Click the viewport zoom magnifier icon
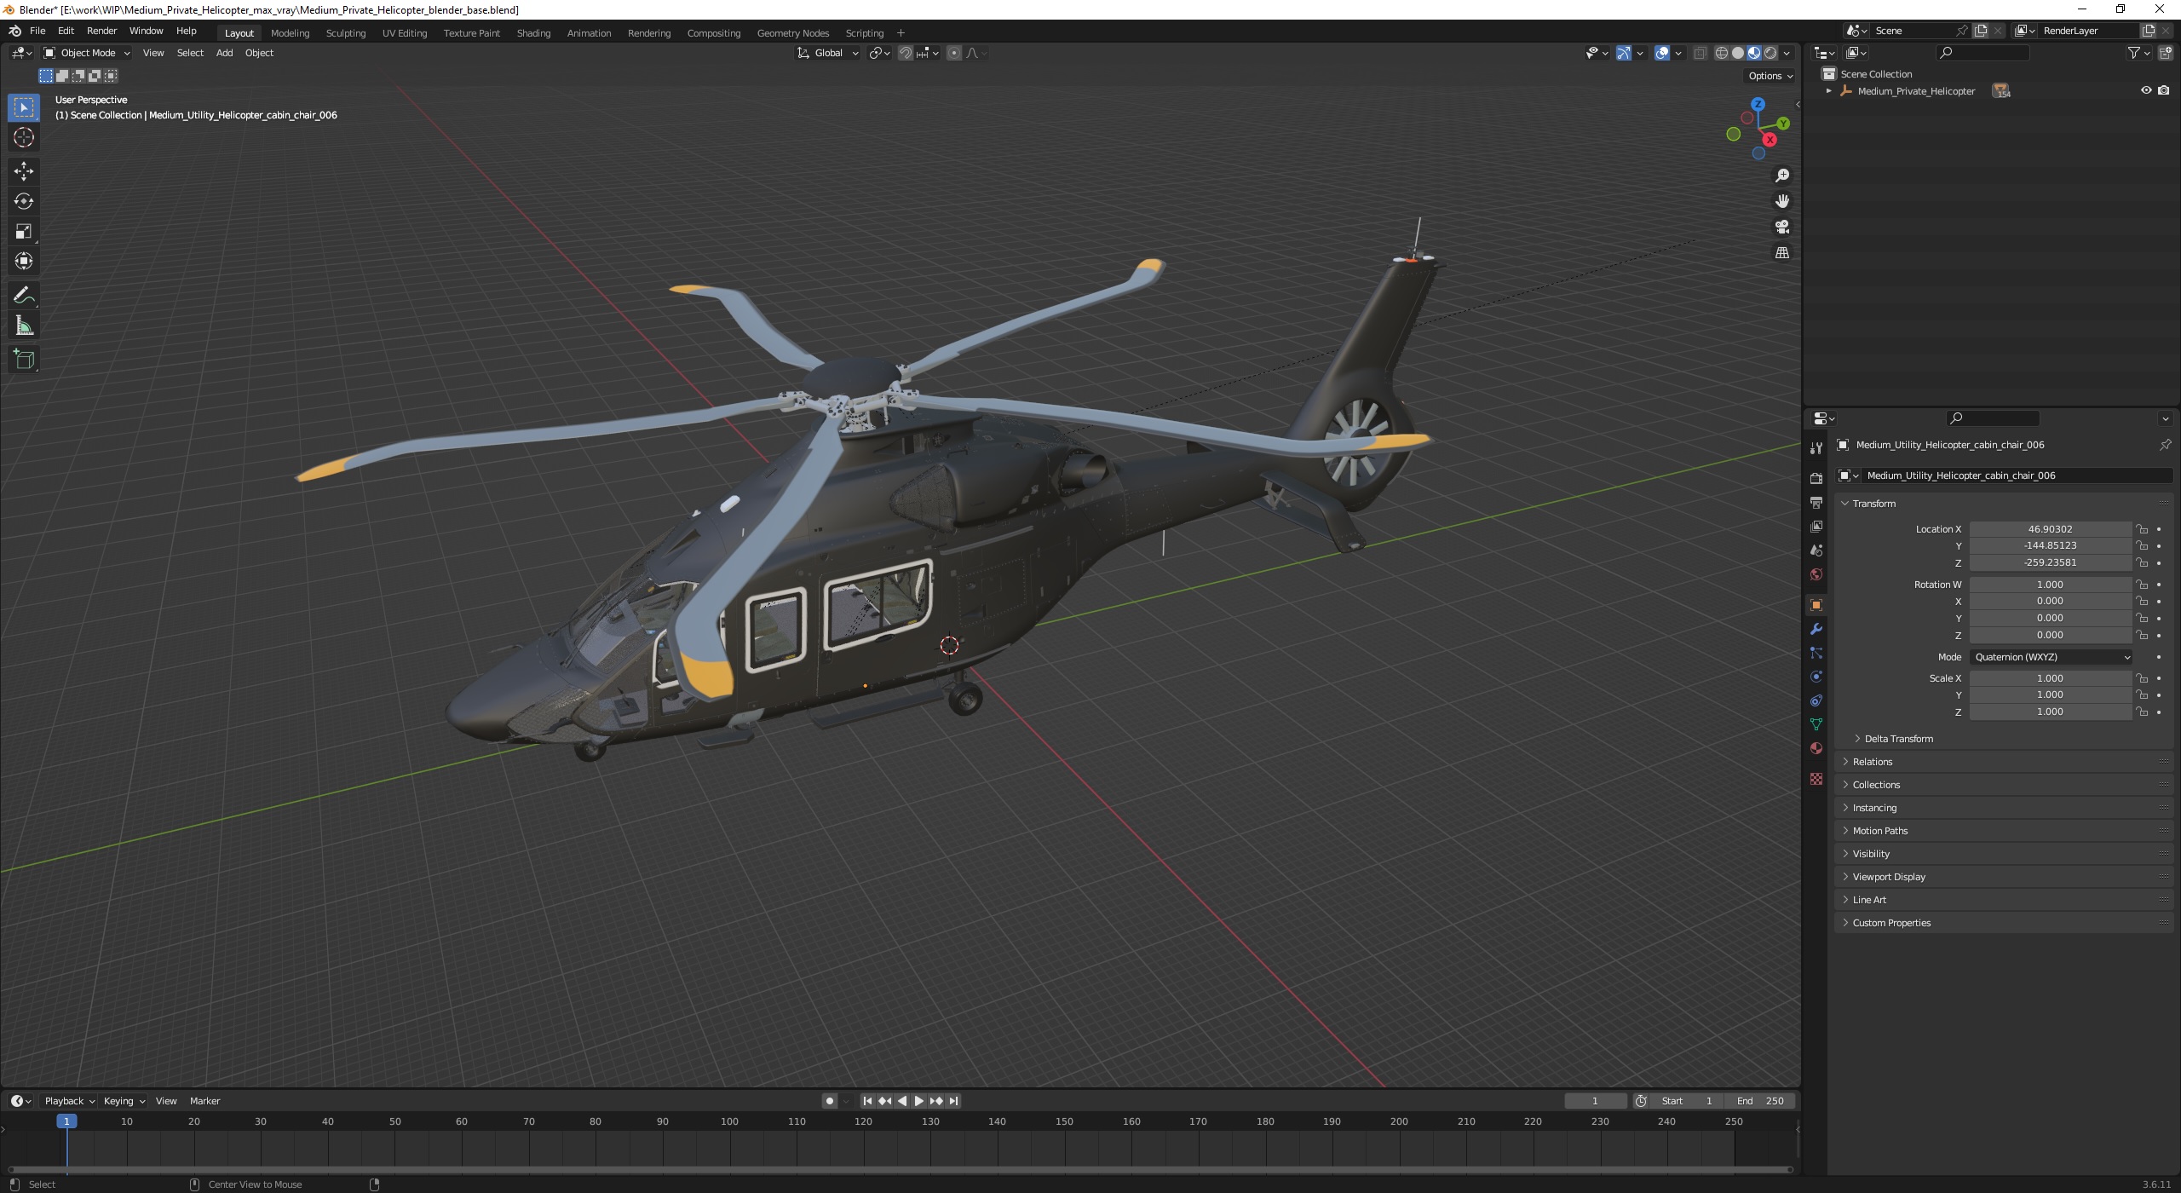The image size is (2181, 1193). click(1781, 176)
